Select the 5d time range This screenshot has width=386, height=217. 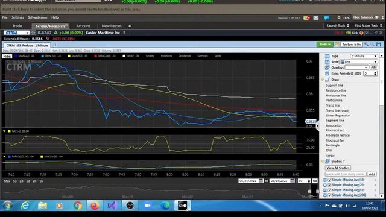pyautogui.click(x=14, y=181)
